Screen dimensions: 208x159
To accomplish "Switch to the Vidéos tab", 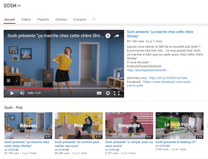I will click(26, 19).
